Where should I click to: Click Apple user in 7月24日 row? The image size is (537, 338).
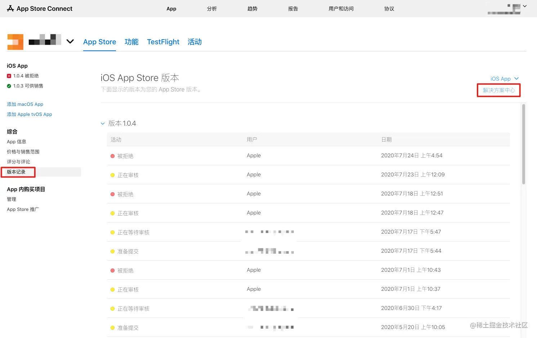click(254, 156)
